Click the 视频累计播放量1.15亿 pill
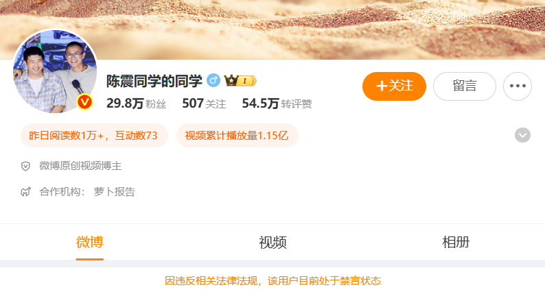545x292 pixels. pos(237,136)
